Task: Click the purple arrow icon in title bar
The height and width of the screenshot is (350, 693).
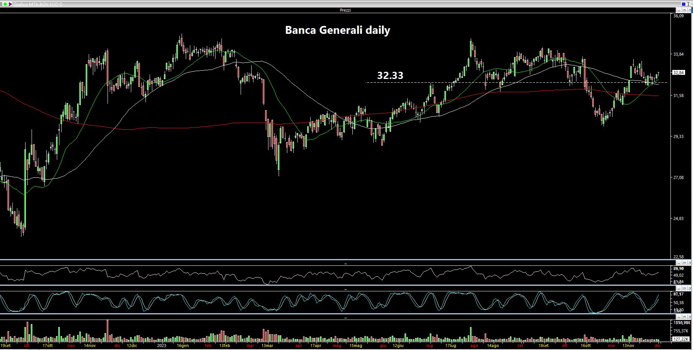Action: (x=10, y=4)
